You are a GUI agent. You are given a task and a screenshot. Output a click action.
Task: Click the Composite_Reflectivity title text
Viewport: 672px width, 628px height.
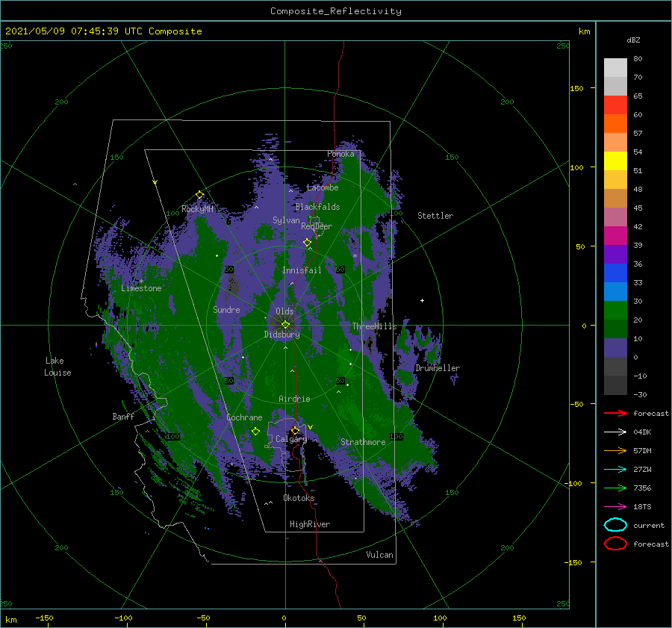pyautogui.click(x=336, y=10)
